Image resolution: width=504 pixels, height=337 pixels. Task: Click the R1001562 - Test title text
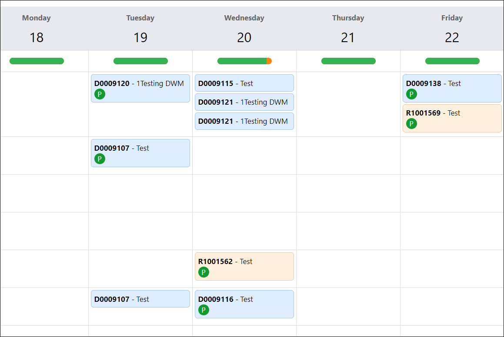click(x=225, y=261)
